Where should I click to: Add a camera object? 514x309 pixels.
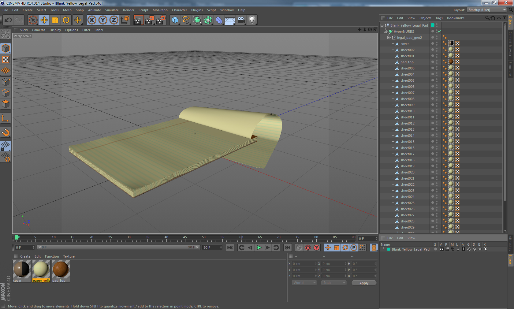(241, 20)
